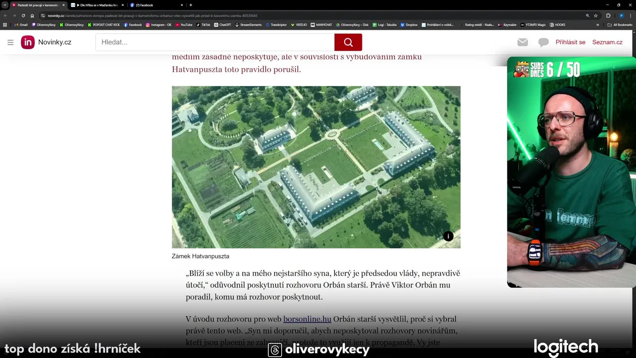Open the Instagram - OK bookmark

158,24
